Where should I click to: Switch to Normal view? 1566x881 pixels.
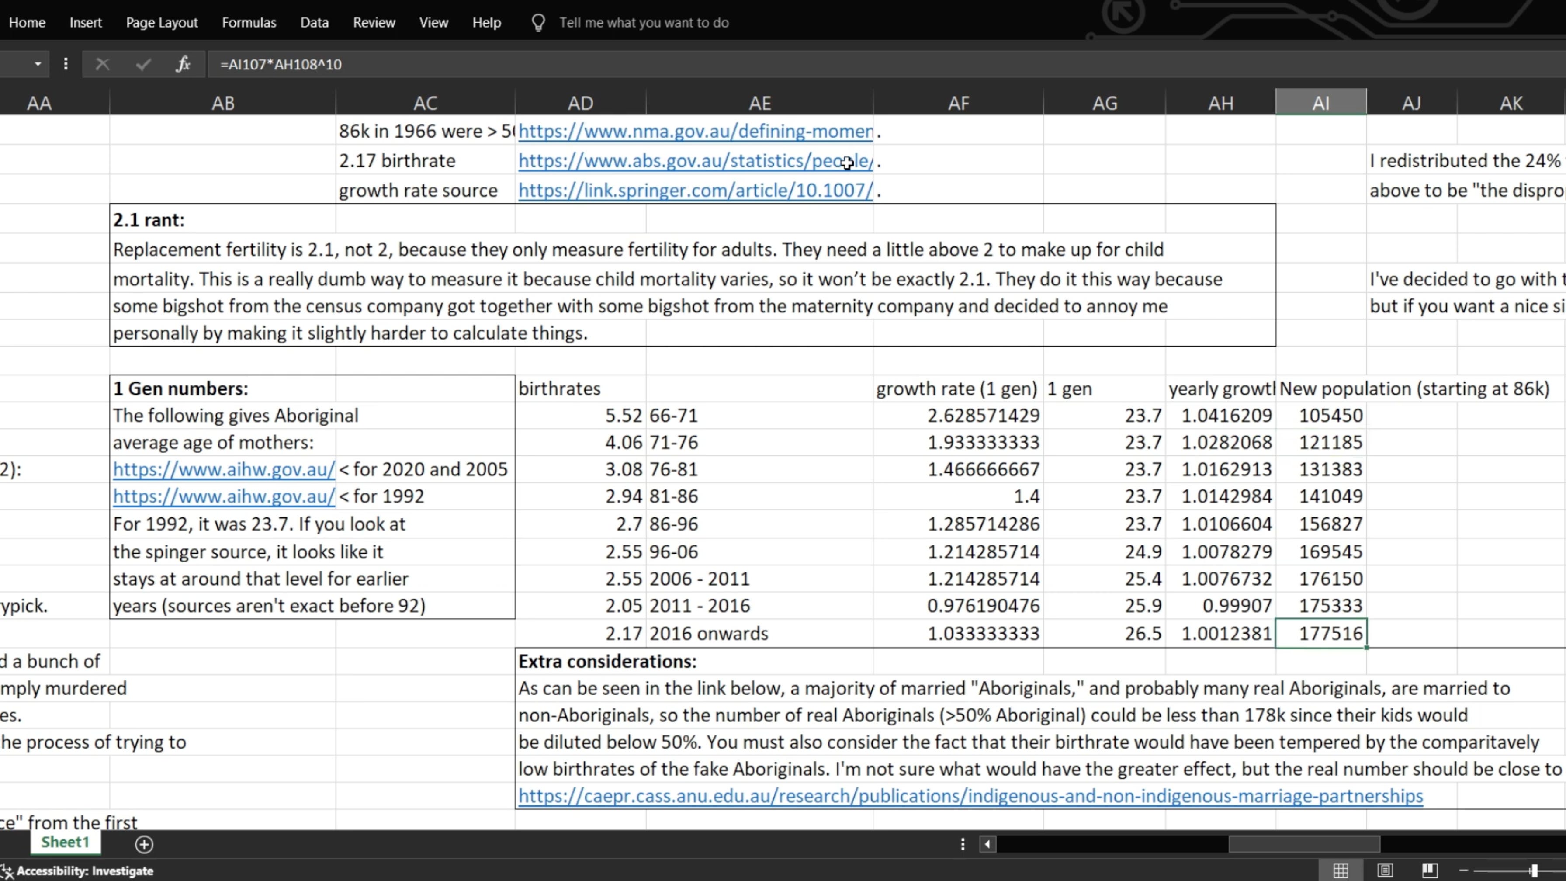tap(1341, 871)
